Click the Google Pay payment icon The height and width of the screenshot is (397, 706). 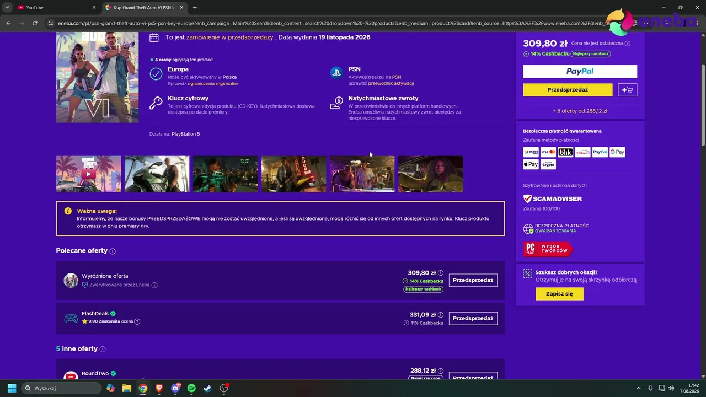point(617,152)
